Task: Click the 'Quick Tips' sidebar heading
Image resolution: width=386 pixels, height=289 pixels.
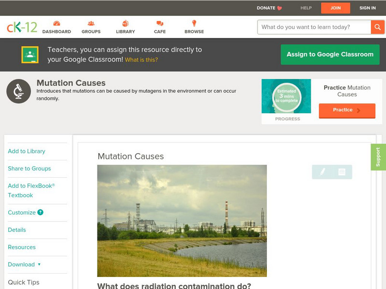Action: (x=24, y=282)
